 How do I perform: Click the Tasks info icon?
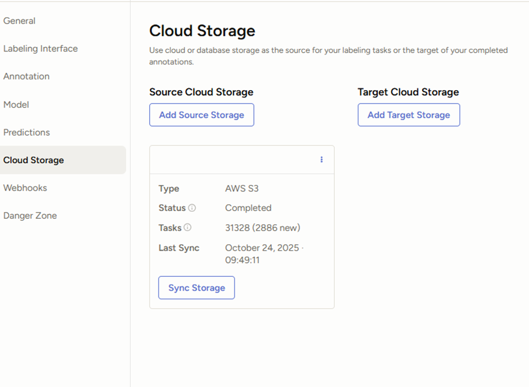point(188,227)
